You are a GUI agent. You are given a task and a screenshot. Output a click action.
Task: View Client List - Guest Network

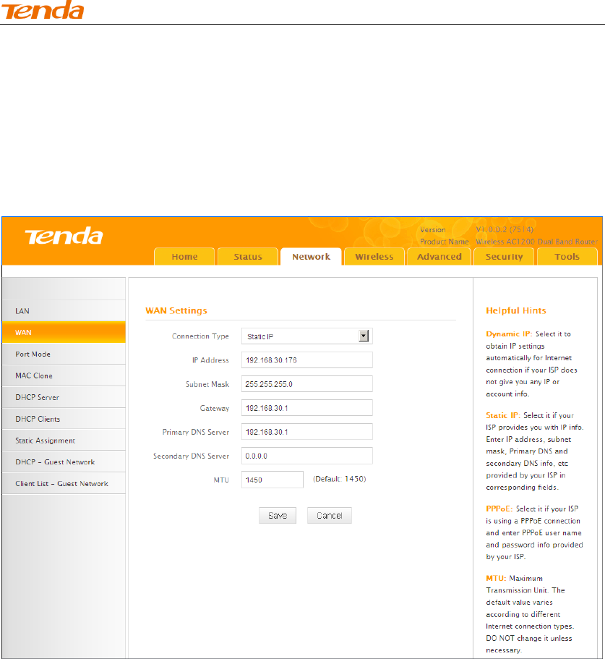[64, 484]
